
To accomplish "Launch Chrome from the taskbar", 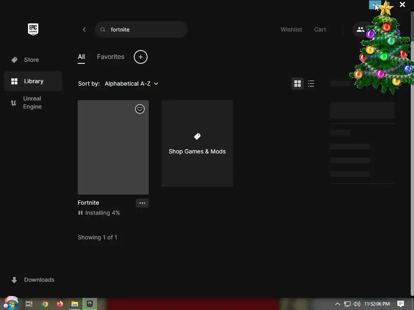I will [45, 304].
